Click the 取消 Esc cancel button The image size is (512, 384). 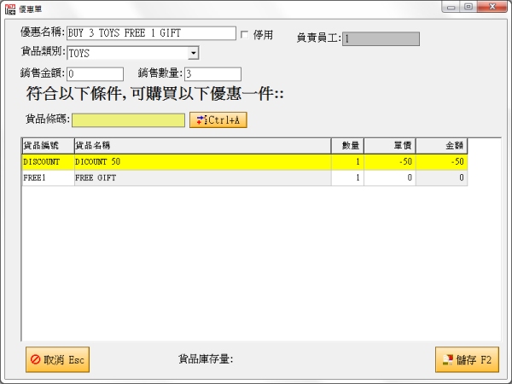pos(57,359)
